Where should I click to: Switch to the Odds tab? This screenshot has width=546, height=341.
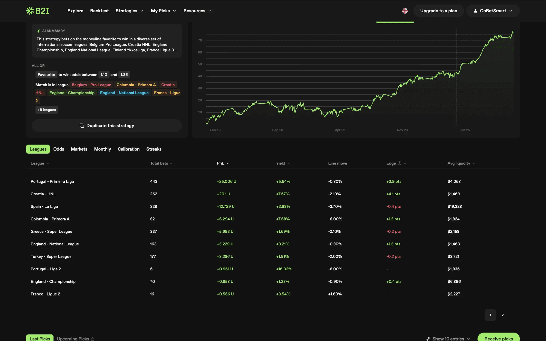pyautogui.click(x=59, y=149)
